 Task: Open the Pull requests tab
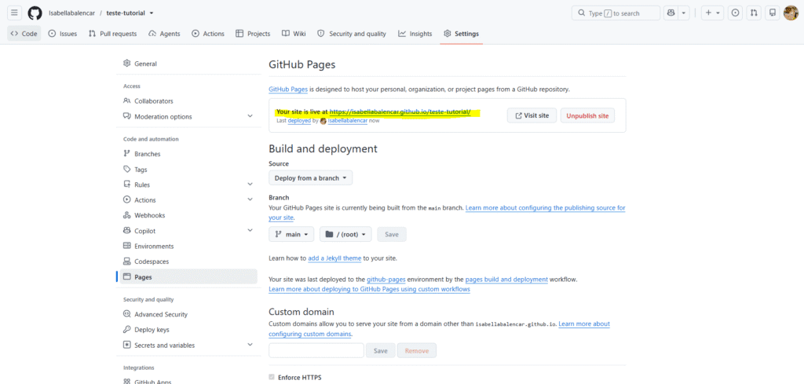(112, 34)
